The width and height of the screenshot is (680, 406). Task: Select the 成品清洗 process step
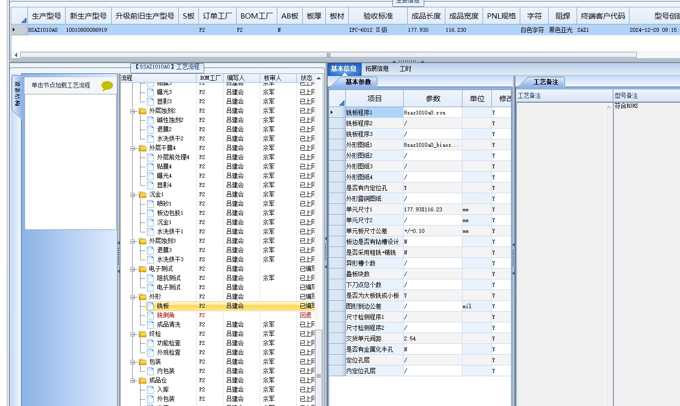coord(169,325)
